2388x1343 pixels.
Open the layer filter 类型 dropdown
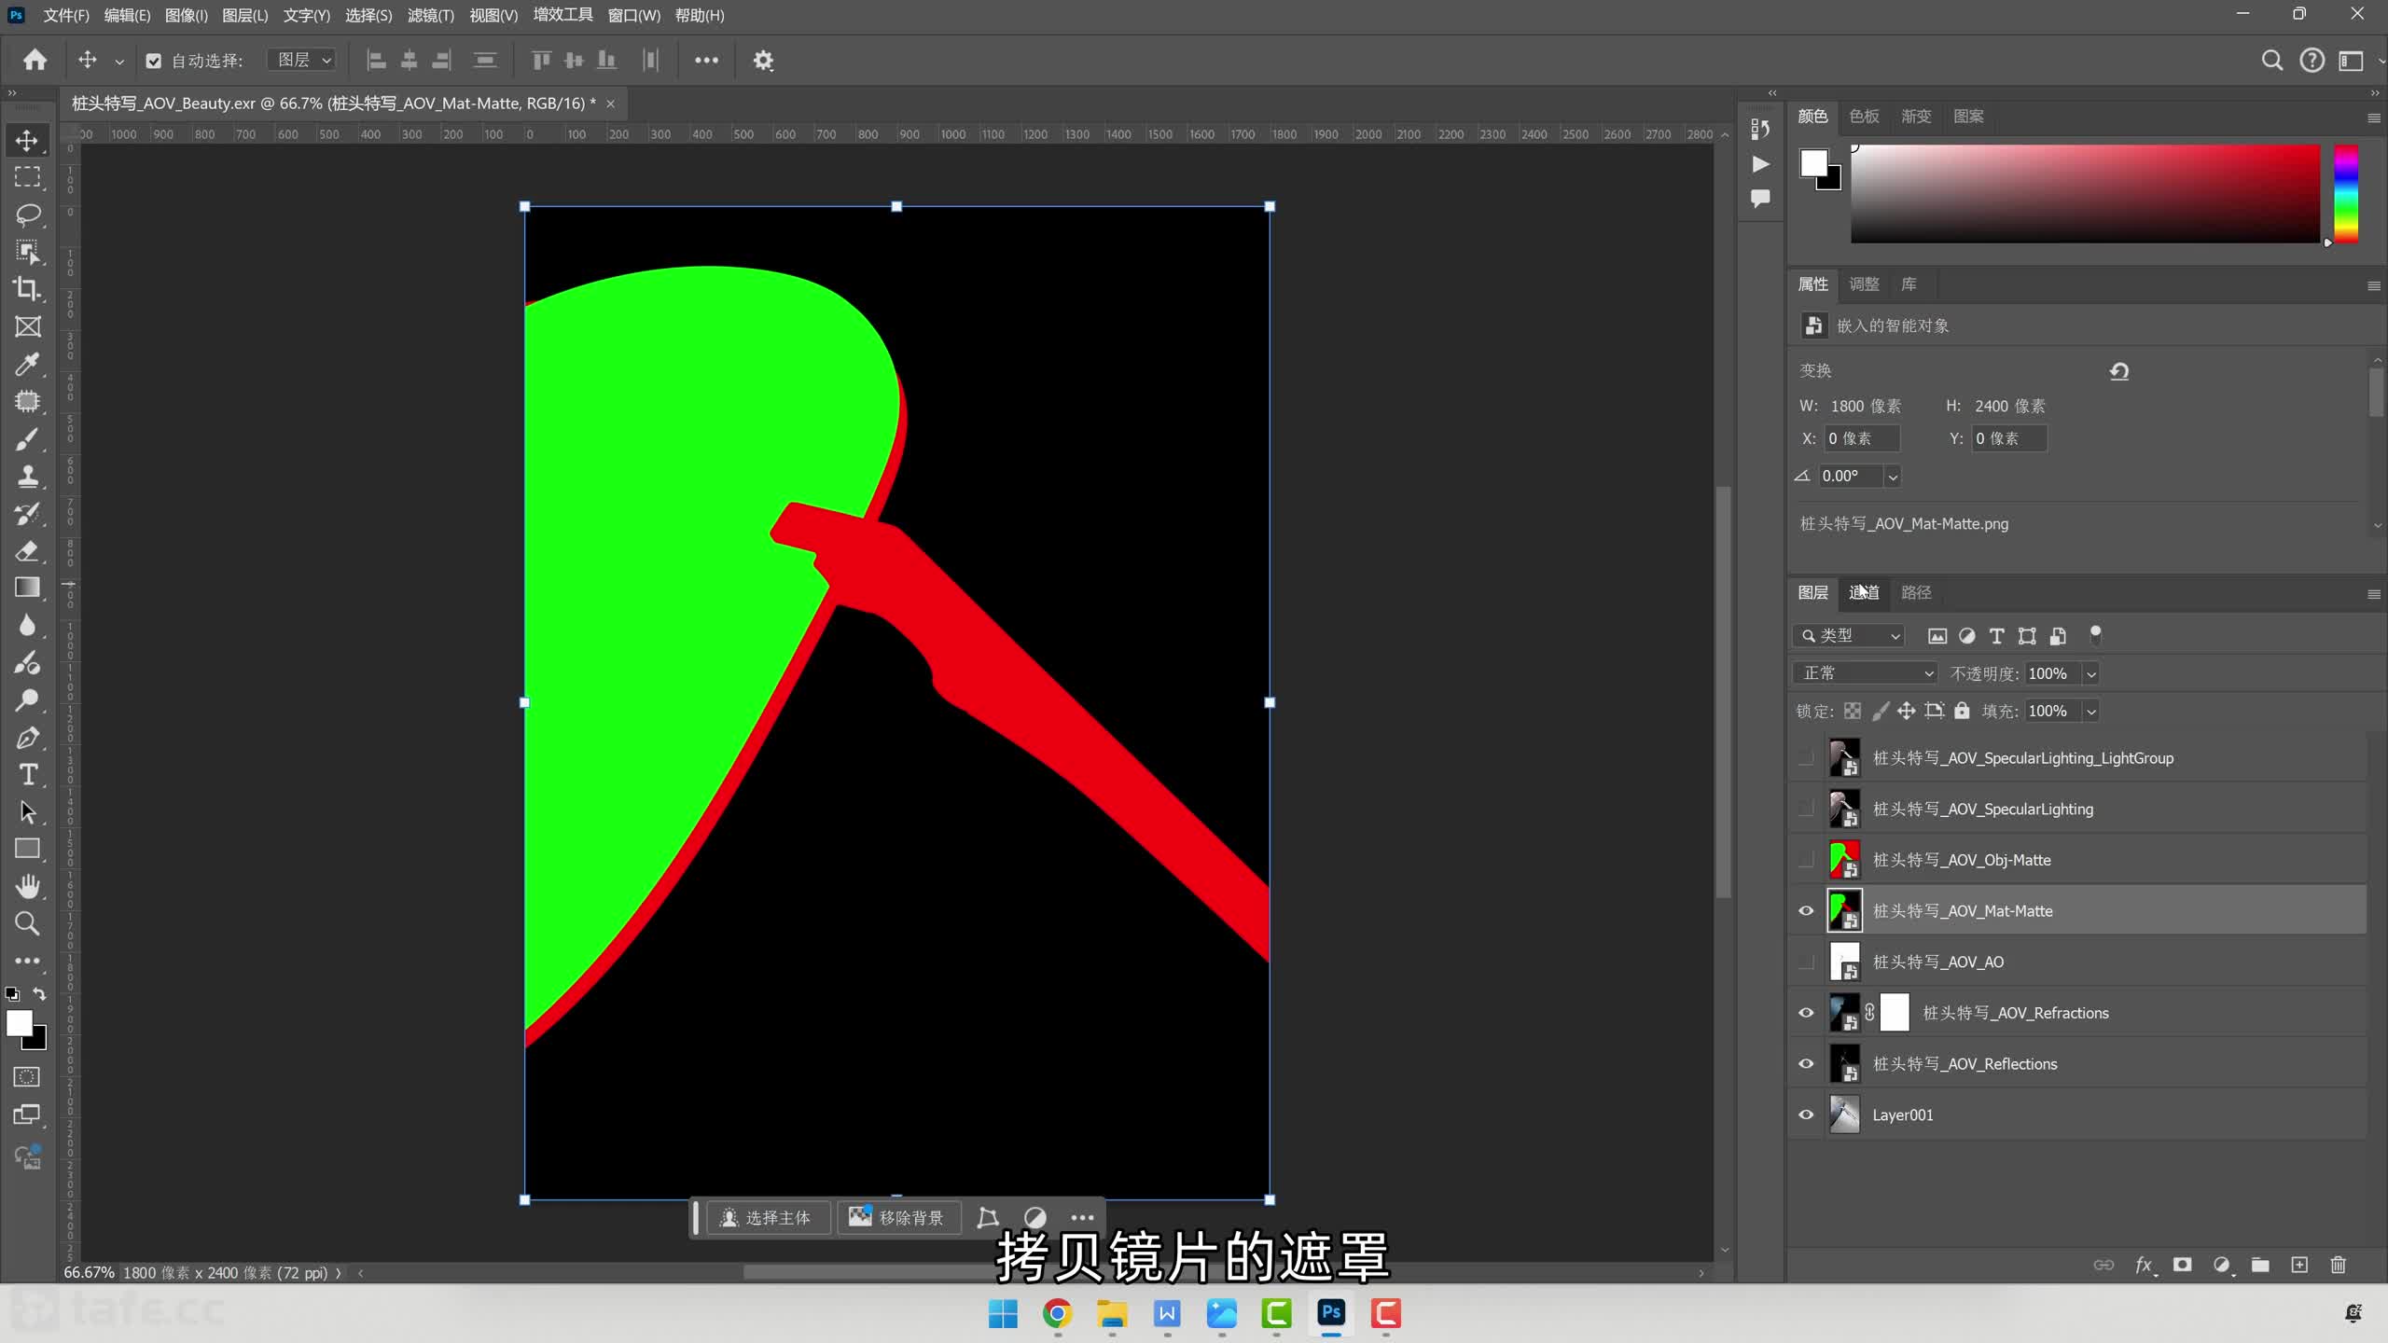coord(1848,635)
